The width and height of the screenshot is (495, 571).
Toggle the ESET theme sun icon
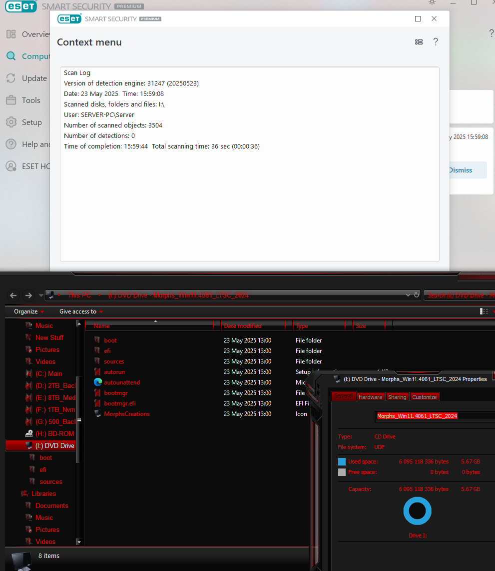[x=432, y=2]
